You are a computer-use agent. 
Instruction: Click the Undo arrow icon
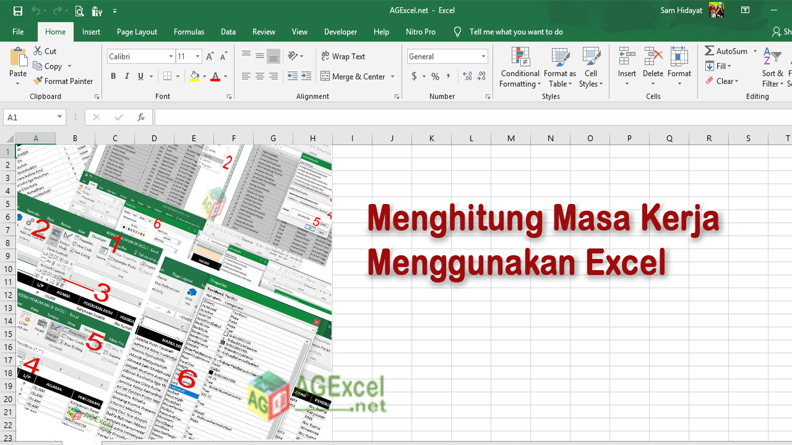[x=35, y=11]
